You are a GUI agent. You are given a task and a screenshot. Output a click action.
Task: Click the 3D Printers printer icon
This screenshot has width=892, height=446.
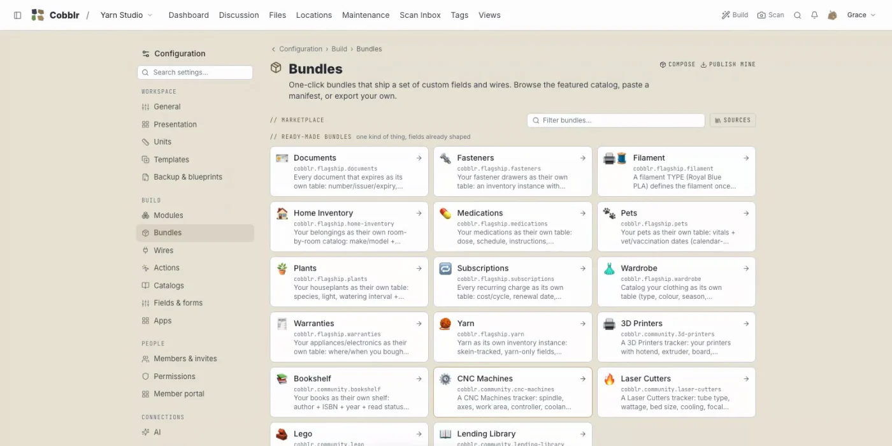(609, 324)
